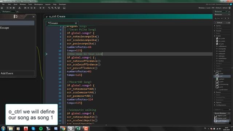The width and height of the screenshot is (233, 131).
Task: Close the events window
Action: coord(33,16)
